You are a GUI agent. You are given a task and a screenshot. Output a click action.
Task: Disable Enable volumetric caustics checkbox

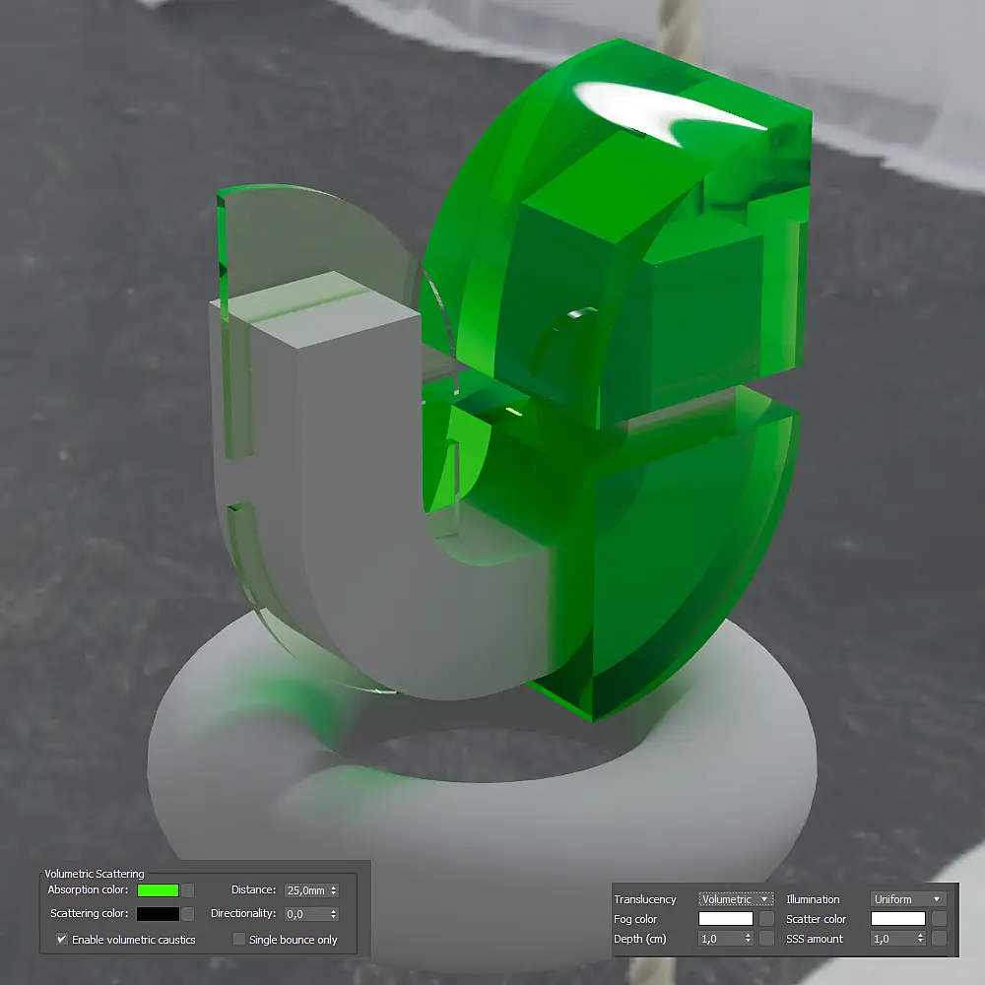click(61, 939)
